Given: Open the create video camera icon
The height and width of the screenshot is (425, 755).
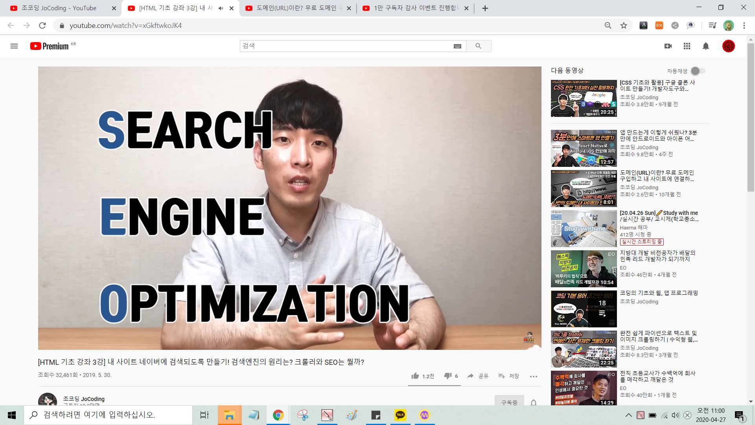Looking at the screenshot, I should pyautogui.click(x=668, y=46).
